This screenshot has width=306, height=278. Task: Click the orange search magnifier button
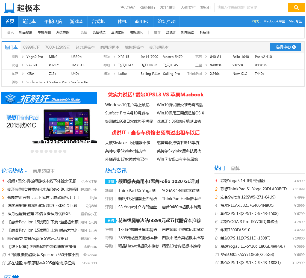click(296, 7)
